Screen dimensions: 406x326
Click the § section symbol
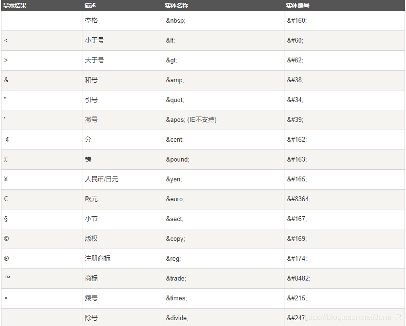click(6, 219)
